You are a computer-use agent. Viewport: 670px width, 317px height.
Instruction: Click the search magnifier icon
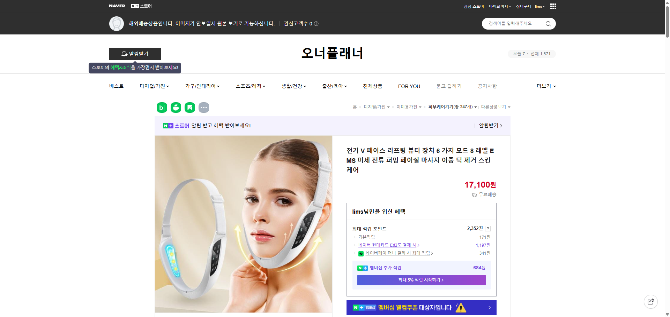point(548,24)
